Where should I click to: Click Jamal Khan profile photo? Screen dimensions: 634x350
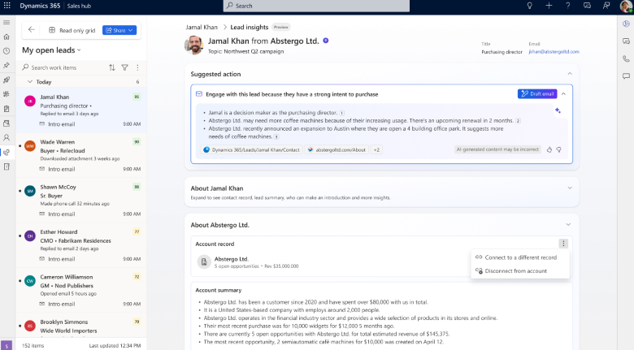pyautogui.click(x=193, y=45)
